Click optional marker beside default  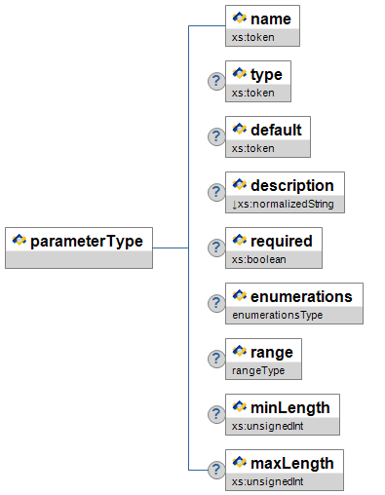[x=216, y=136]
